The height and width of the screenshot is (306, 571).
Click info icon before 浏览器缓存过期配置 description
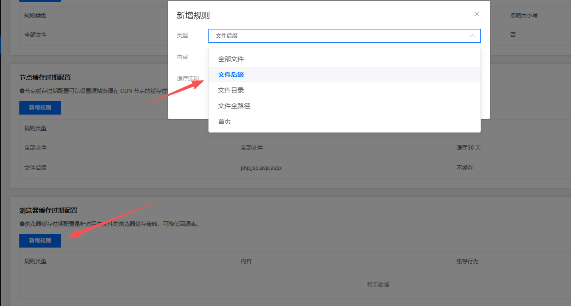coord(22,224)
